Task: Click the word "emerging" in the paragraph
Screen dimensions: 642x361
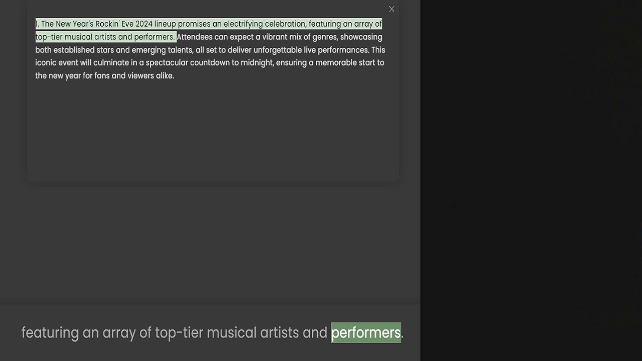Action: tap(148, 50)
